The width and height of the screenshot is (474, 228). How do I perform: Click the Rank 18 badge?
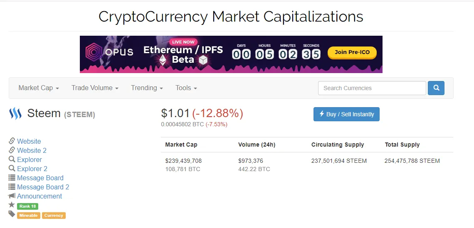point(27,206)
